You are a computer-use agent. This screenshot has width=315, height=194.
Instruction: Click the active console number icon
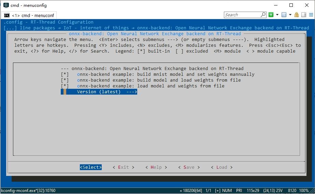click(x=284, y=15)
